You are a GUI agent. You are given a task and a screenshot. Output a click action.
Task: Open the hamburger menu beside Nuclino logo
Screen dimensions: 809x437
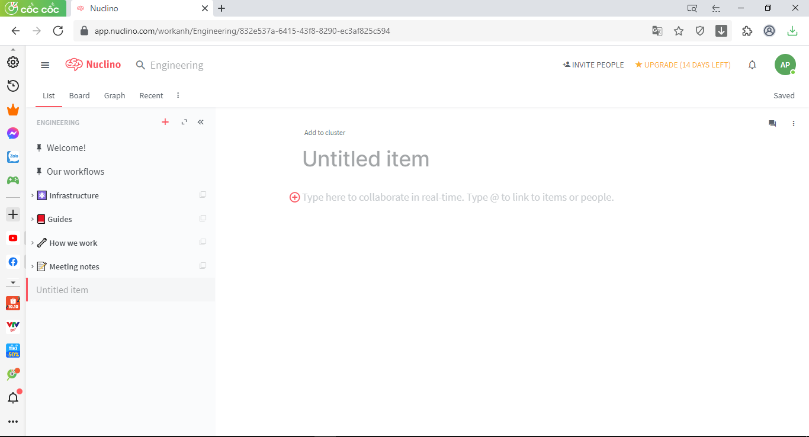(x=45, y=65)
